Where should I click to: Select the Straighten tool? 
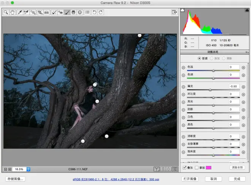tap(46, 12)
